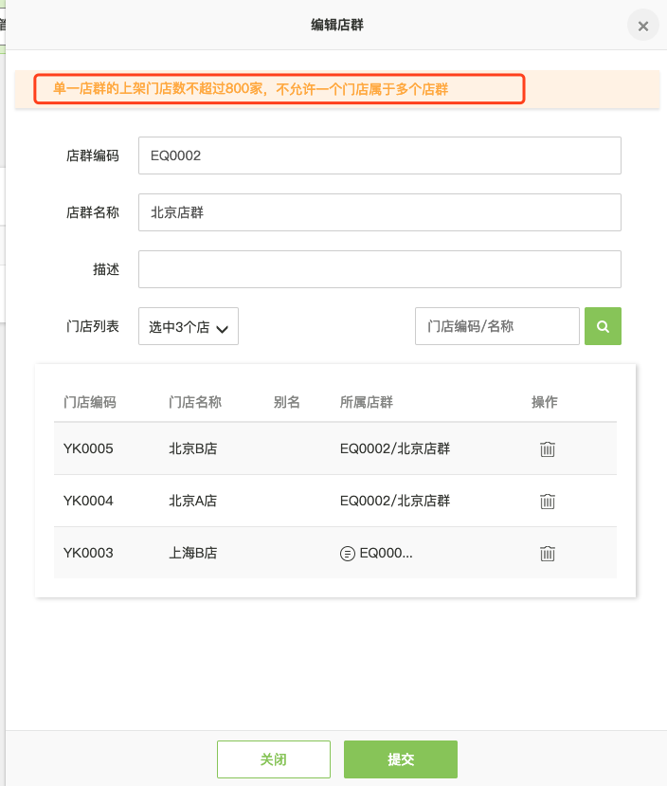The height and width of the screenshot is (786, 667).
Task: Focus the 店群名称 field with 北京店群
Action: click(x=380, y=212)
